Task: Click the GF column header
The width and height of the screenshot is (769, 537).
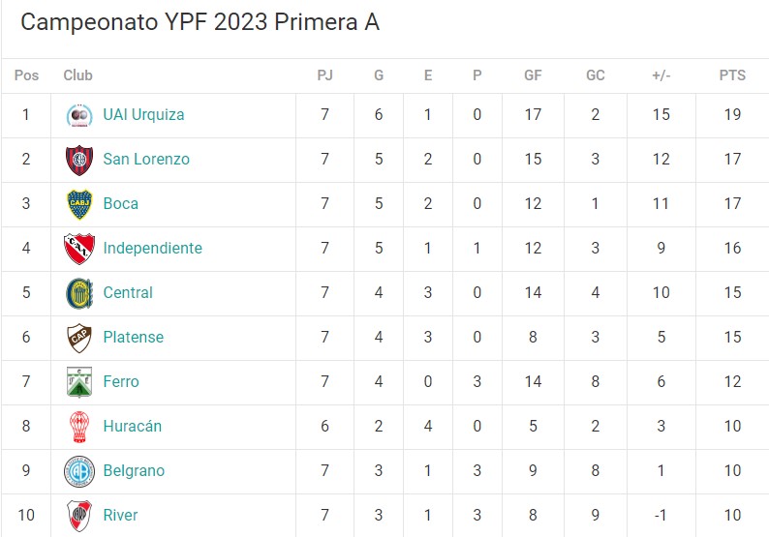Action: (x=533, y=75)
